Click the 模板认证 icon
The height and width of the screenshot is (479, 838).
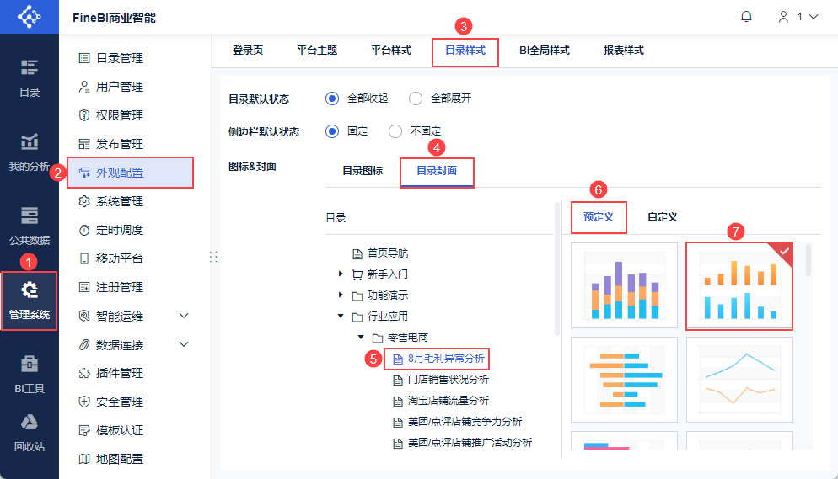[x=84, y=430]
